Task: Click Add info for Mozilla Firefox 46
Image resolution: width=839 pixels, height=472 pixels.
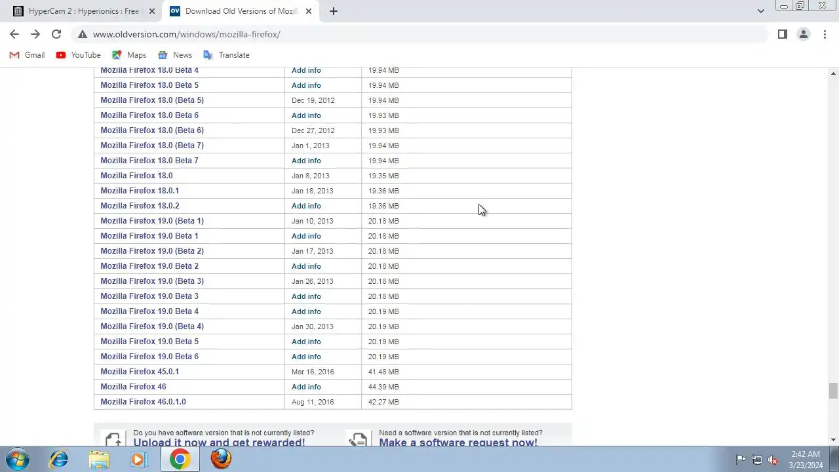Action: click(x=306, y=387)
